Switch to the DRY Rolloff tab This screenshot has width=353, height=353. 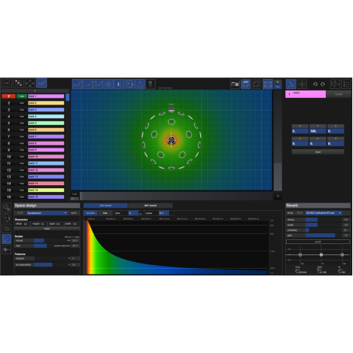pos(105,205)
